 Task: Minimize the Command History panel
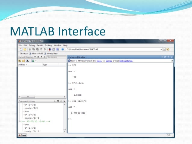point(55,101)
